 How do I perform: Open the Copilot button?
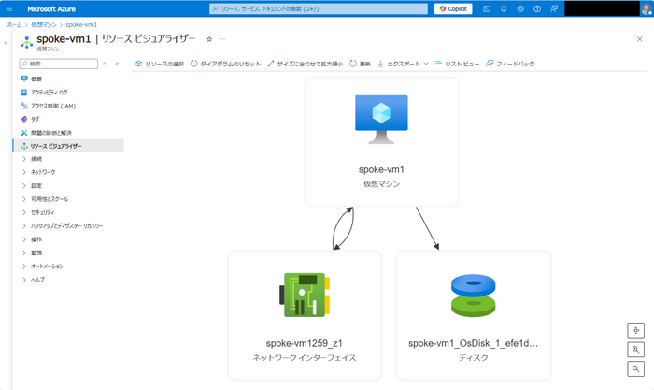coord(454,8)
